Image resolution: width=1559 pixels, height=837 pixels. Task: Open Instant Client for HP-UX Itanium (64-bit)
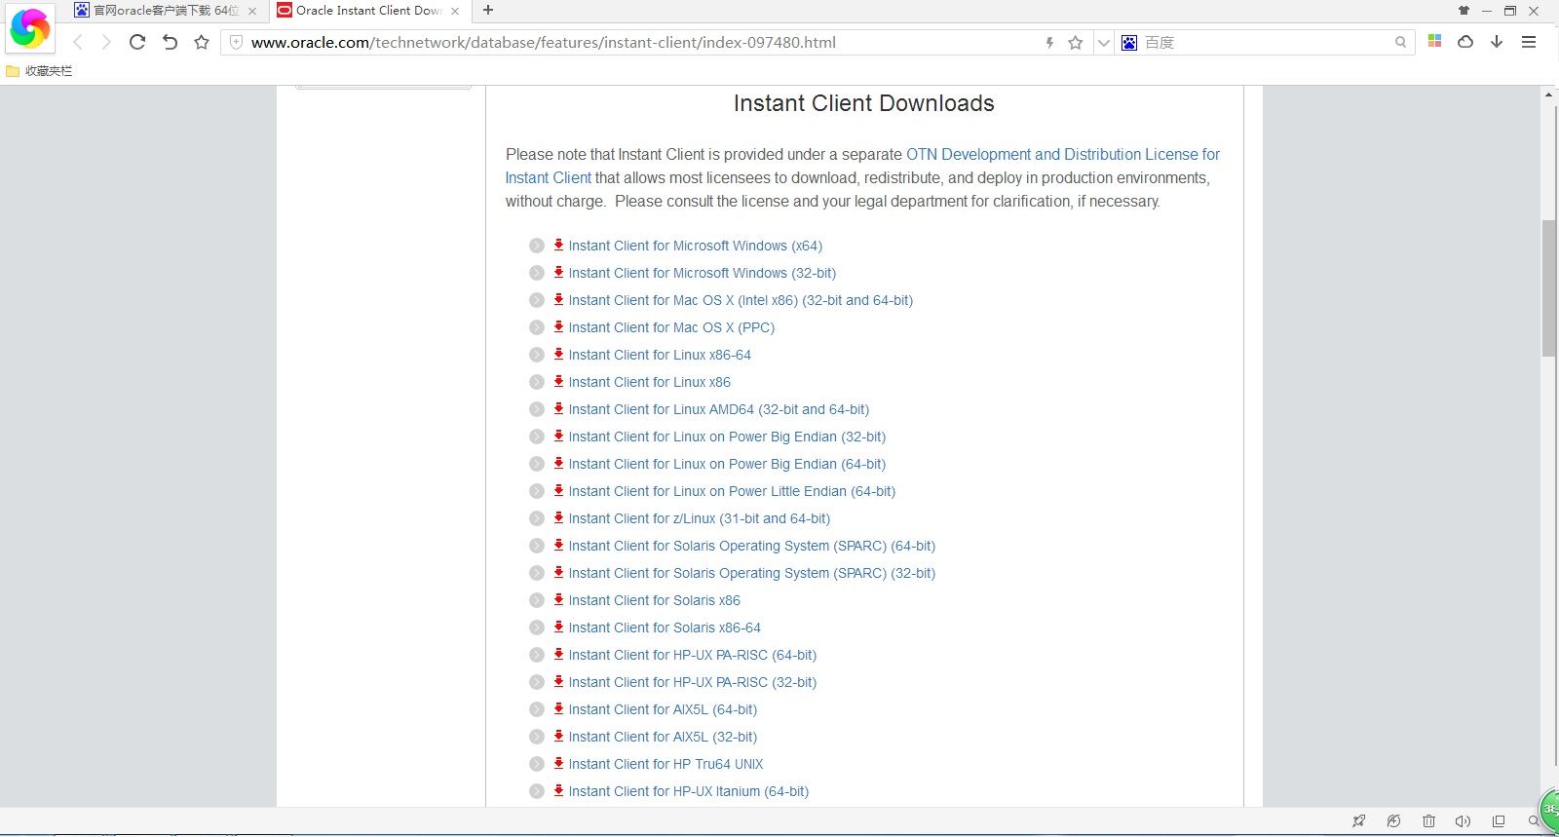[x=689, y=791]
